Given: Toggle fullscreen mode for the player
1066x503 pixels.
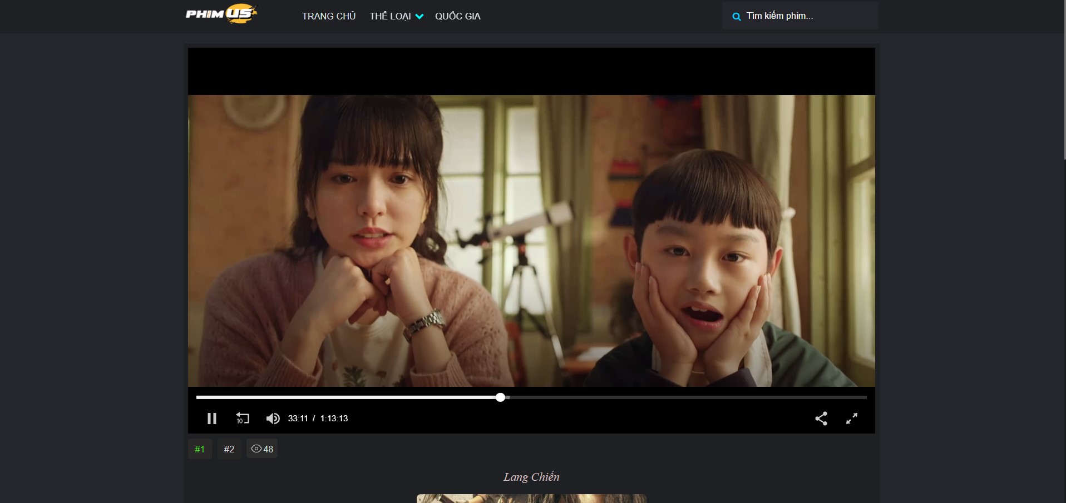Looking at the screenshot, I should click(851, 419).
